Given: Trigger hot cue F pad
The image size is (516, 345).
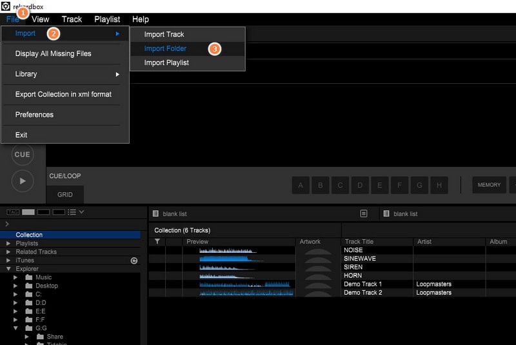Looking at the screenshot, I should pos(399,185).
